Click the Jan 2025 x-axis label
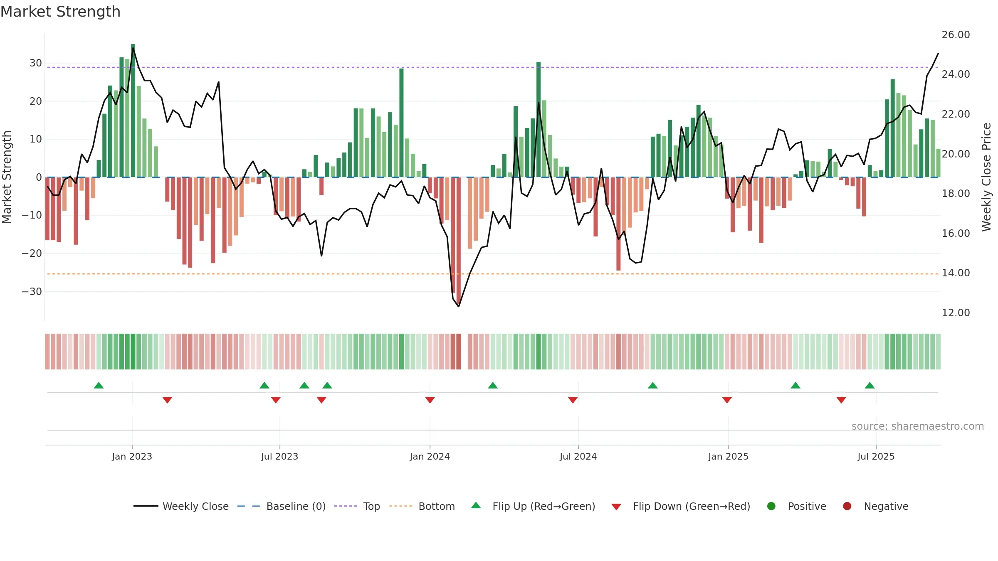The width and height of the screenshot is (998, 561). (x=728, y=456)
